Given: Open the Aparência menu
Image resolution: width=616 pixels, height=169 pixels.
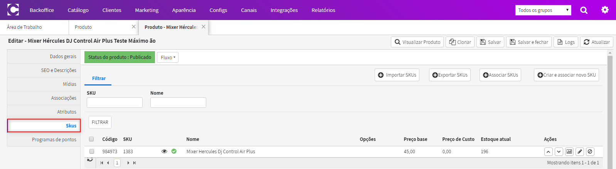Looking at the screenshot, I should (x=184, y=10).
